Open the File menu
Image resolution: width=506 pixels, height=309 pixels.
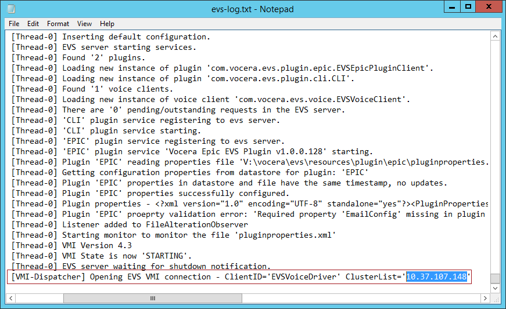point(14,24)
